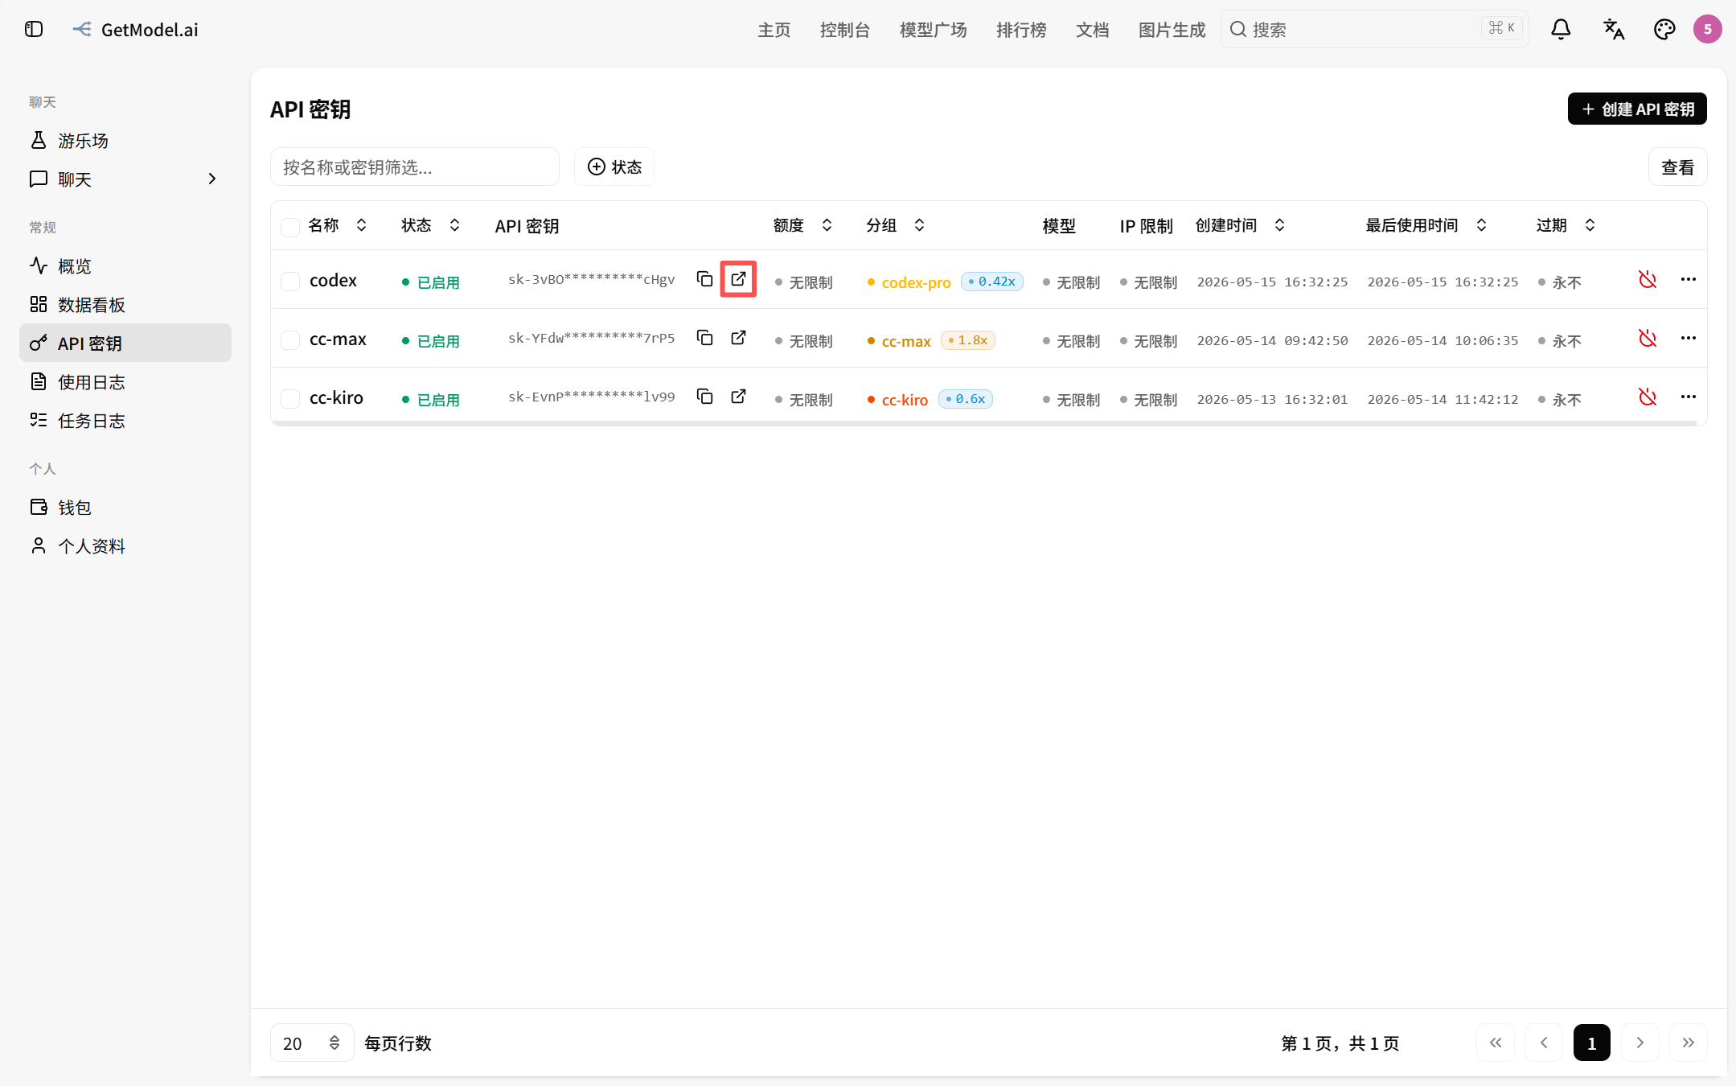Click the 创建 API 密钥 button
Image resolution: width=1736 pixels, height=1086 pixels.
(x=1637, y=109)
